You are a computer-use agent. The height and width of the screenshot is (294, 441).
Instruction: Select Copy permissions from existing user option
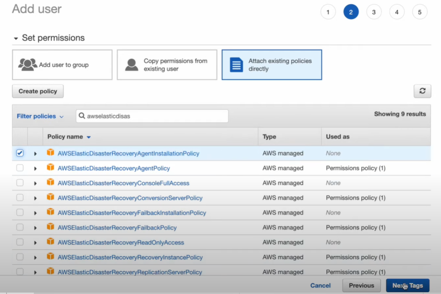(167, 65)
